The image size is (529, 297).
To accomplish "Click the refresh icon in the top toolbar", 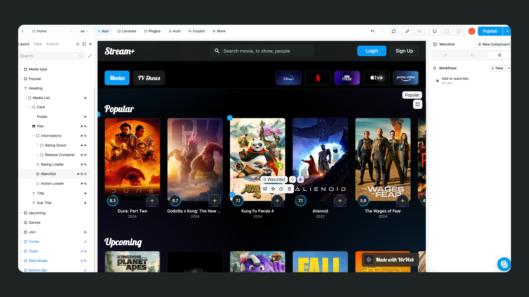I will coord(394,31).
